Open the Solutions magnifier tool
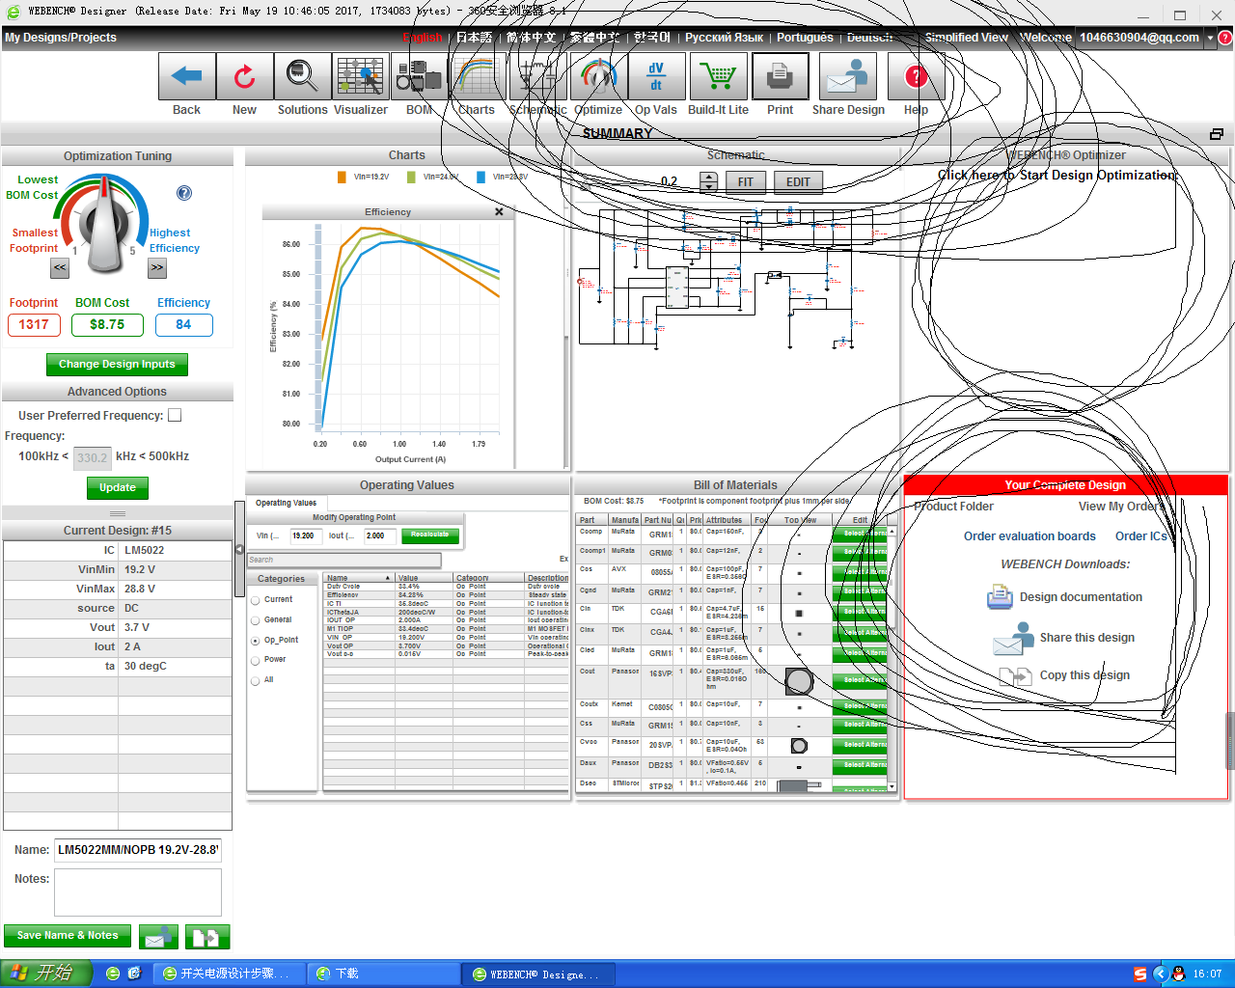Viewport: 1235px width, 988px height. pyautogui.click(x=303, y=76)
